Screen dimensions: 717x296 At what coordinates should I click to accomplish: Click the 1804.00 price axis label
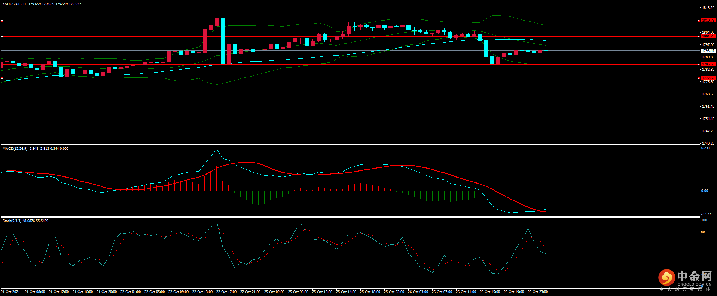708,33
